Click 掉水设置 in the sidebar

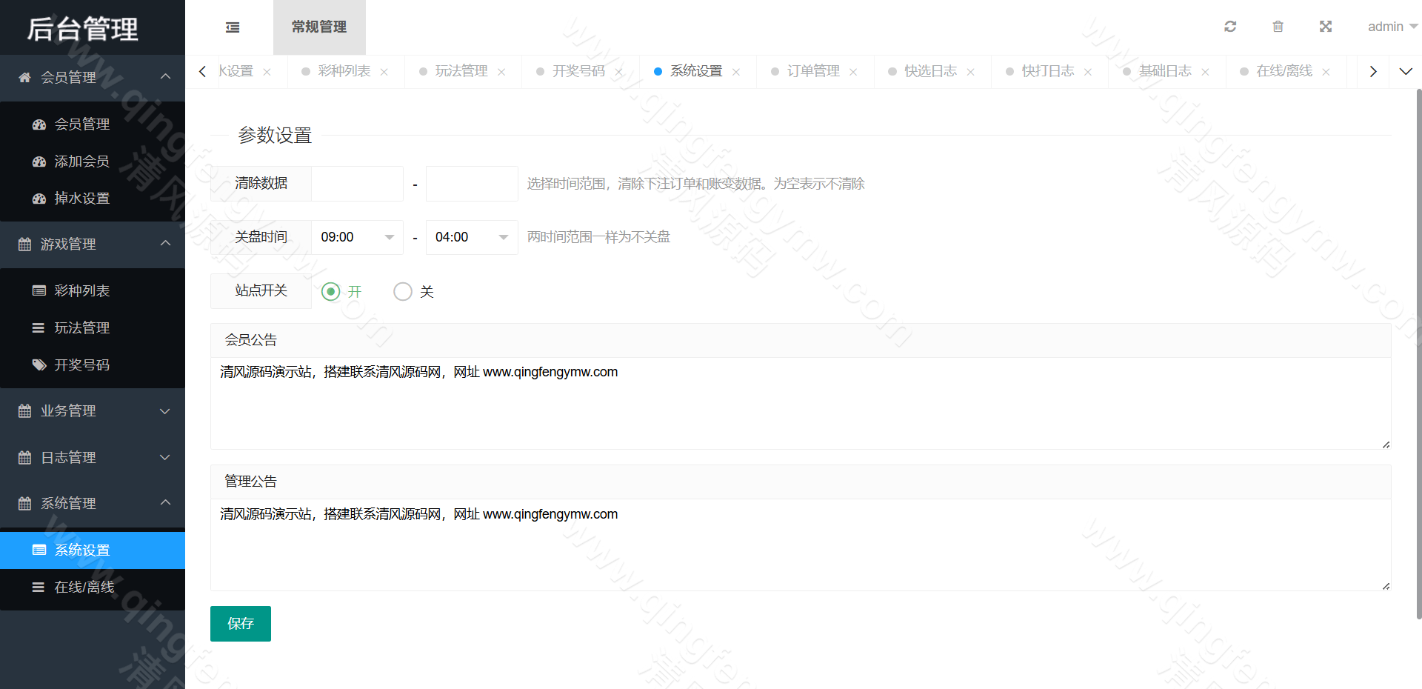coord(81,198)
